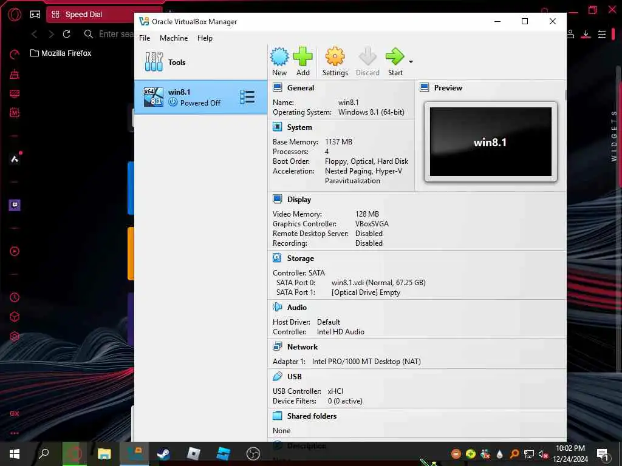Open Opera sidebar history clock icon

tap(15, 297)
